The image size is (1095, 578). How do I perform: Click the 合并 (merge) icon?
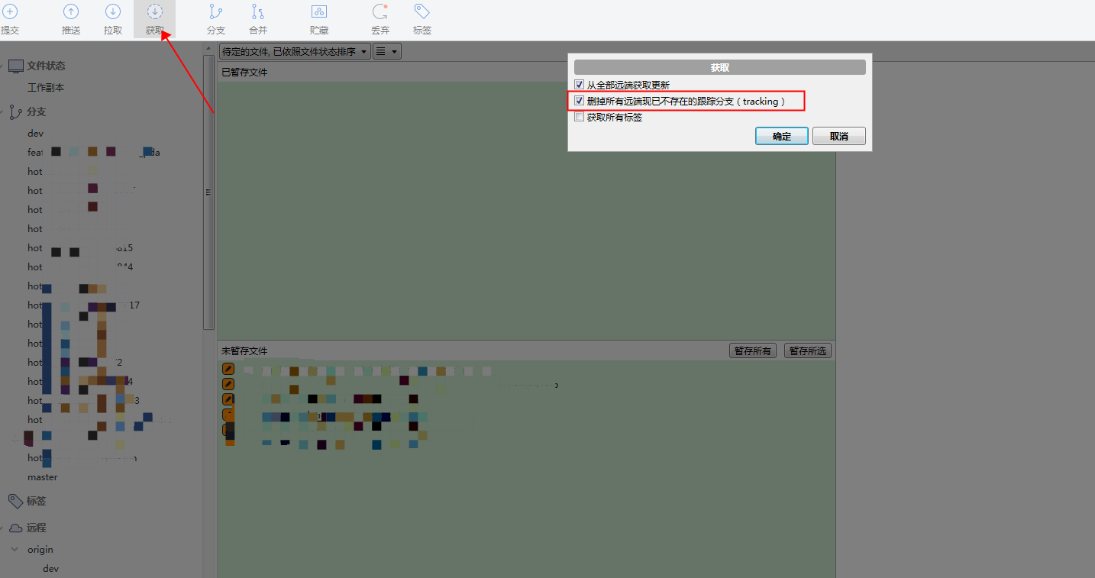(257, 19)
